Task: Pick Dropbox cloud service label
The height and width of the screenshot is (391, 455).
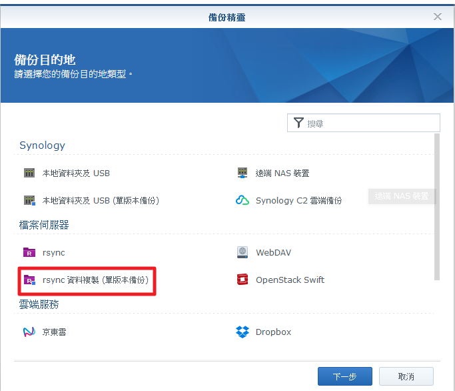Action: [273, 332]
